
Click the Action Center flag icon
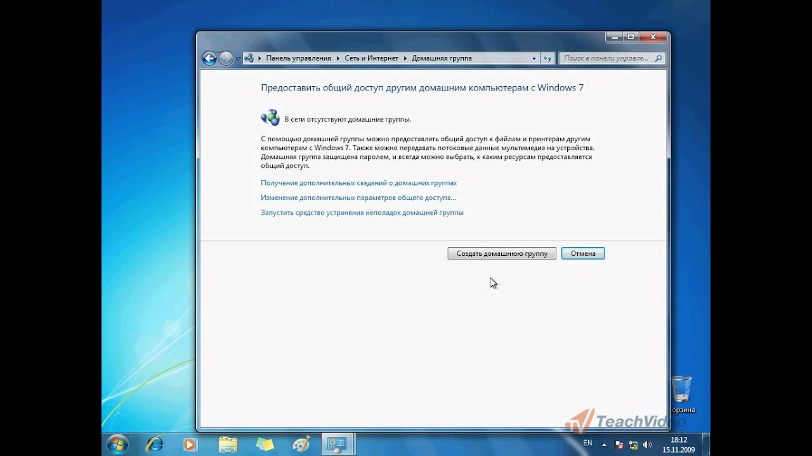(x=619, y=445)
